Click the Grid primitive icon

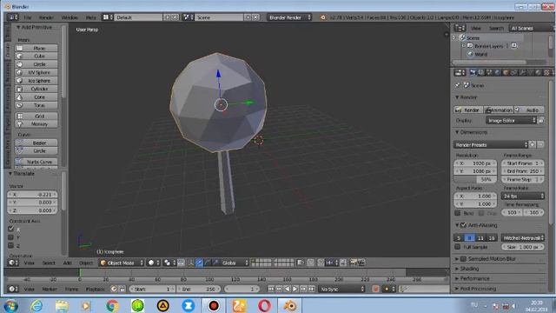[19, 116]
